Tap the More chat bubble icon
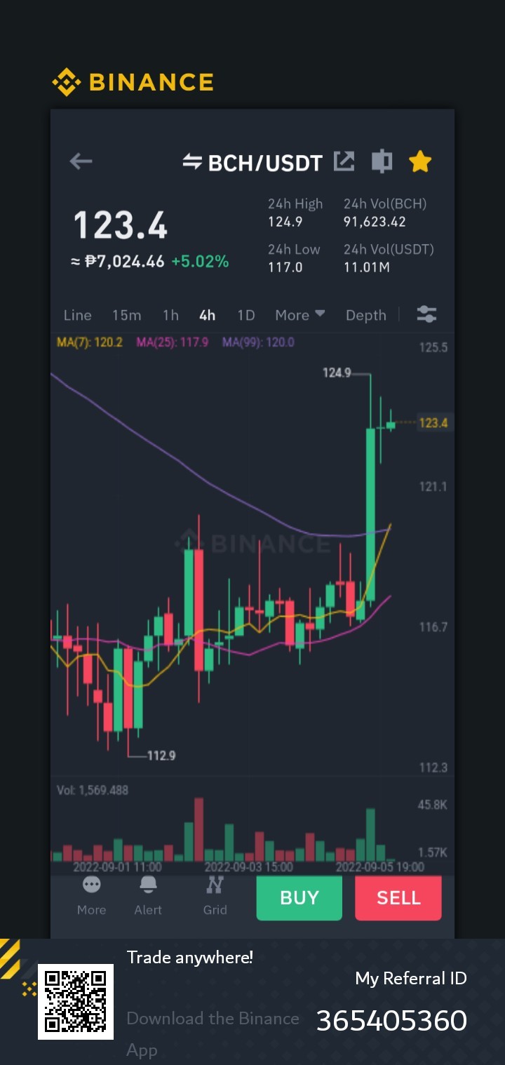The height and width of the screenshot is (1065, 505). pyautogui.click(x=91, y=885)
